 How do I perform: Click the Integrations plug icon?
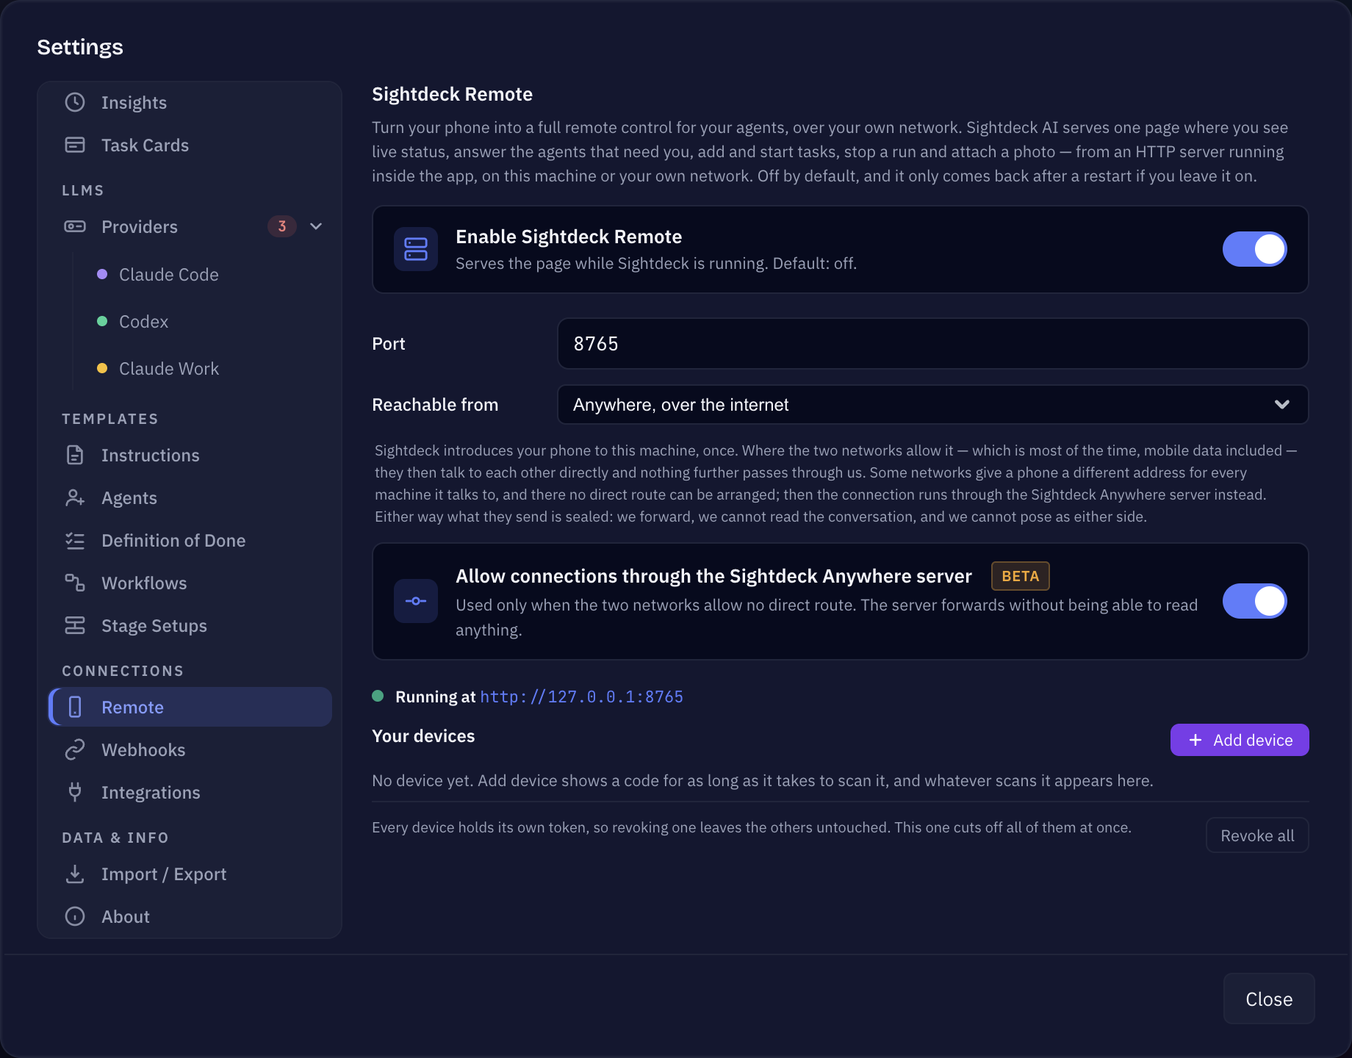(75, 792)
